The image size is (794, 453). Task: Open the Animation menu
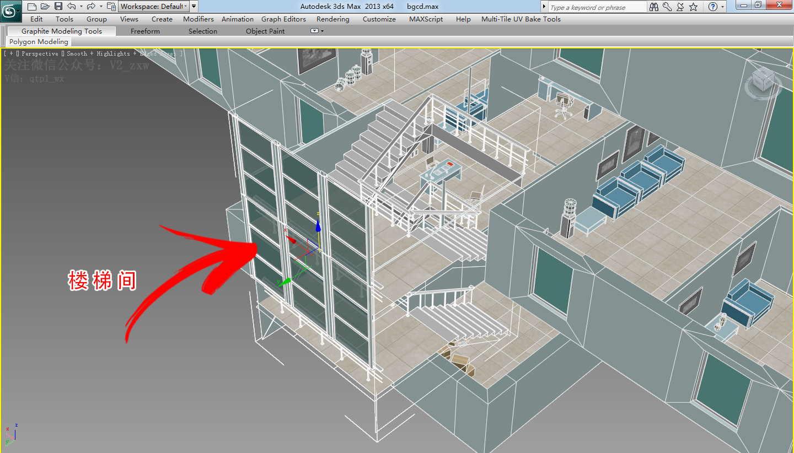pos(238,19)
